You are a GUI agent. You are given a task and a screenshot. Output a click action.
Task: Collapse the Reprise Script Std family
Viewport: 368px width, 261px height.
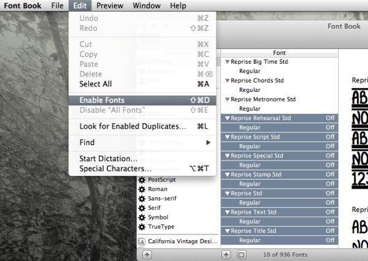(227, 137)
